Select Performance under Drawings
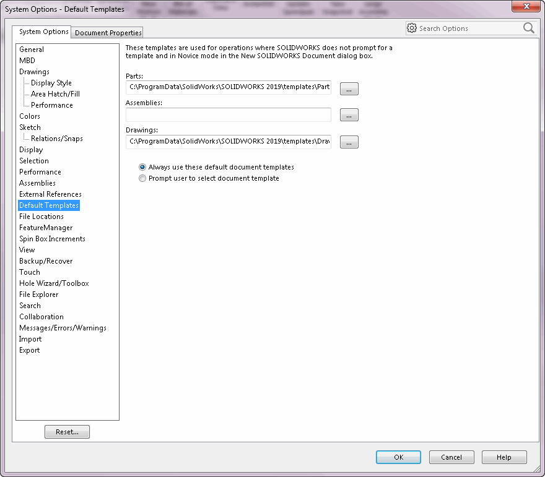Image resolution: width=545 pixels, height=477 pixels. tap(52, 105)
